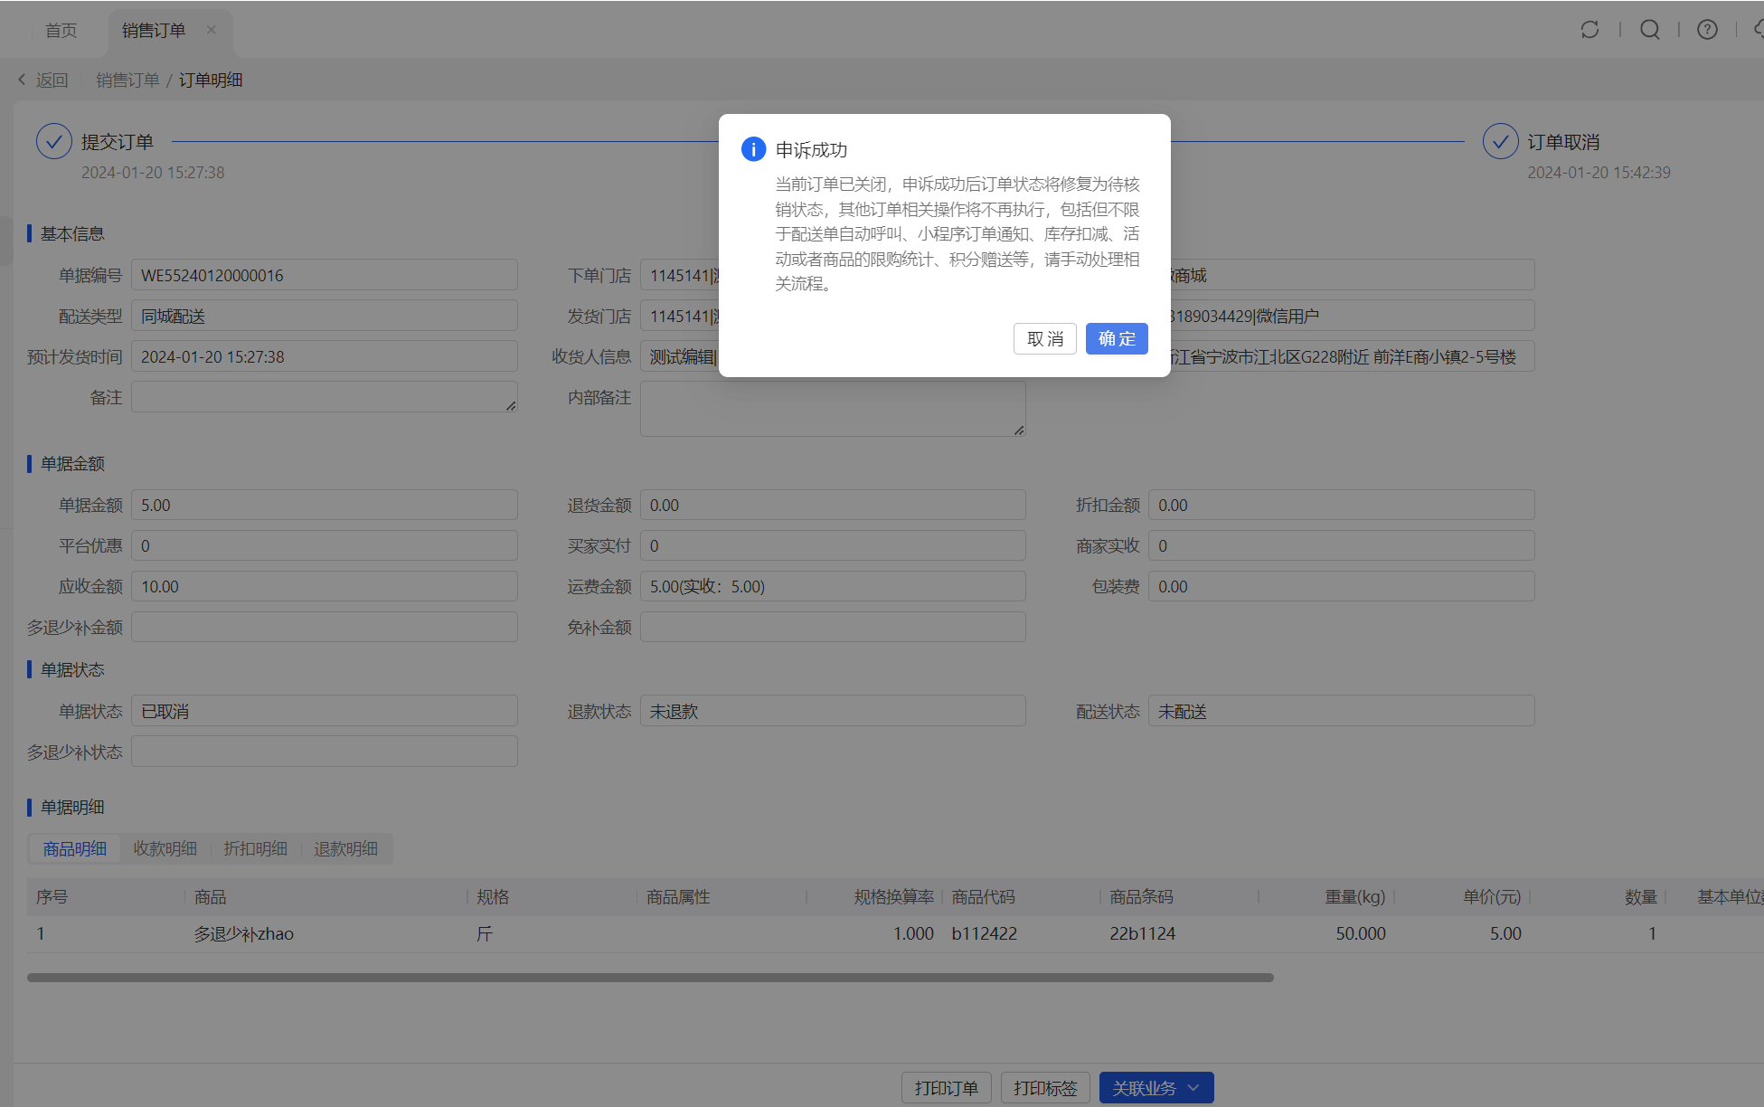Click the 订单取消 step checkmark icon
The width and height of the screenshot is (1764, 1107).
point(1500,141)
